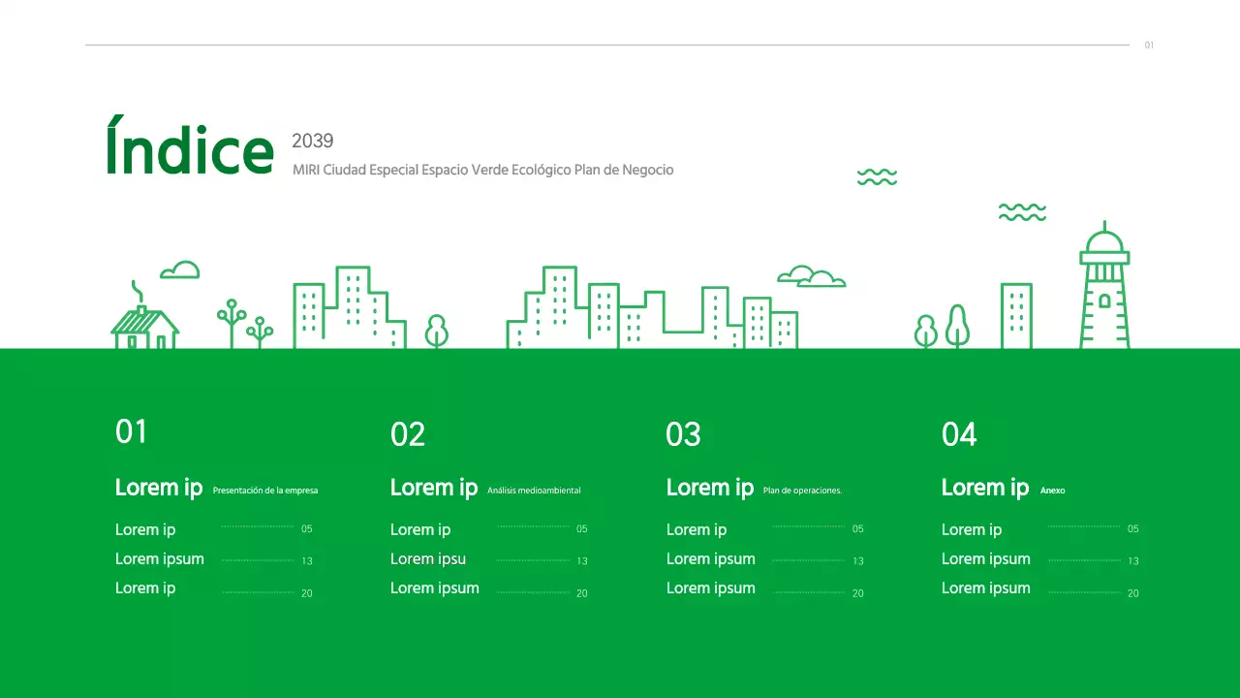Select the tree icon between the buildings

pos(436,330)
